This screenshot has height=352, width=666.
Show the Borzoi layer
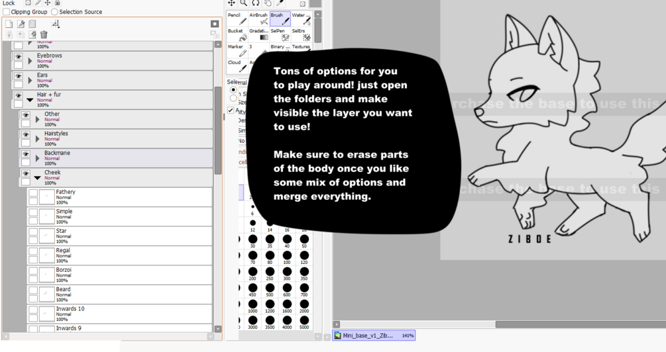(33, 271)
